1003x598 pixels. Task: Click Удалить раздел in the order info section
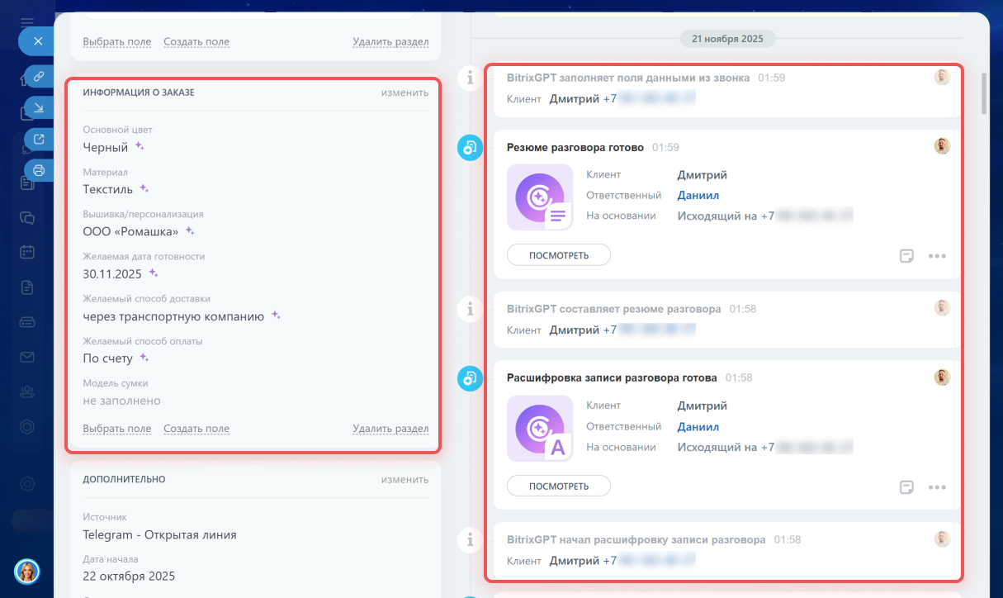point(390,429)
